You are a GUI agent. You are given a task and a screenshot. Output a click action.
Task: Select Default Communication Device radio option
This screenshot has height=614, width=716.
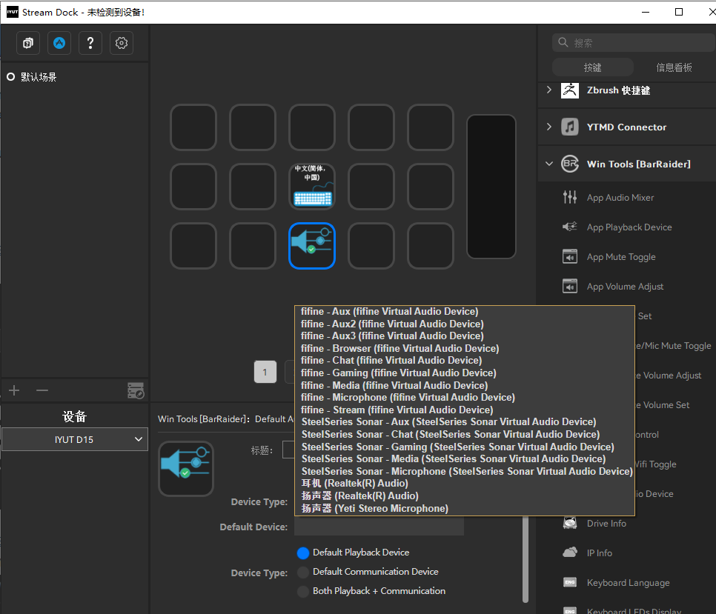[302, 572]
